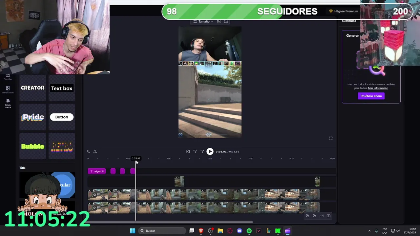The width and height of the screenshot is (420, 236).
Task: Open the Más información link
Action: (x=378, y=88)
